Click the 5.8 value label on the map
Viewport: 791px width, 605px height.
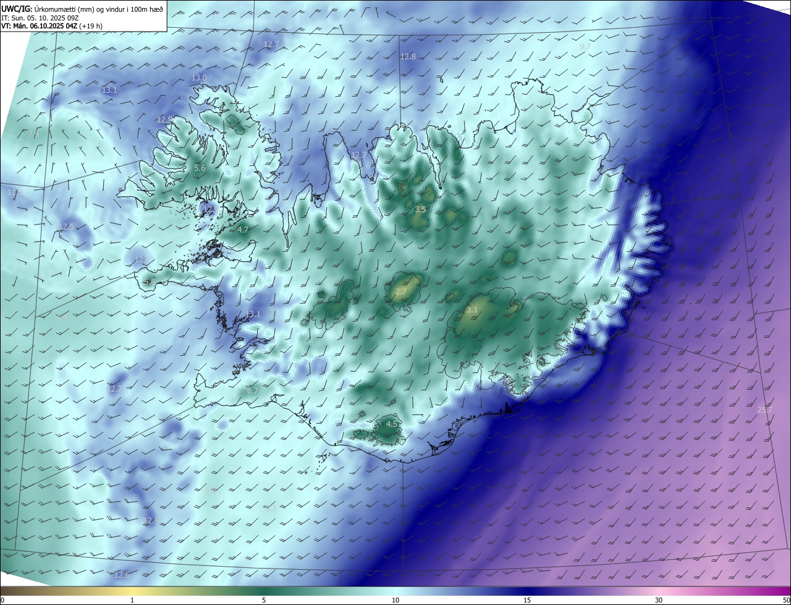pyautogui.click(x=149, y=281)
